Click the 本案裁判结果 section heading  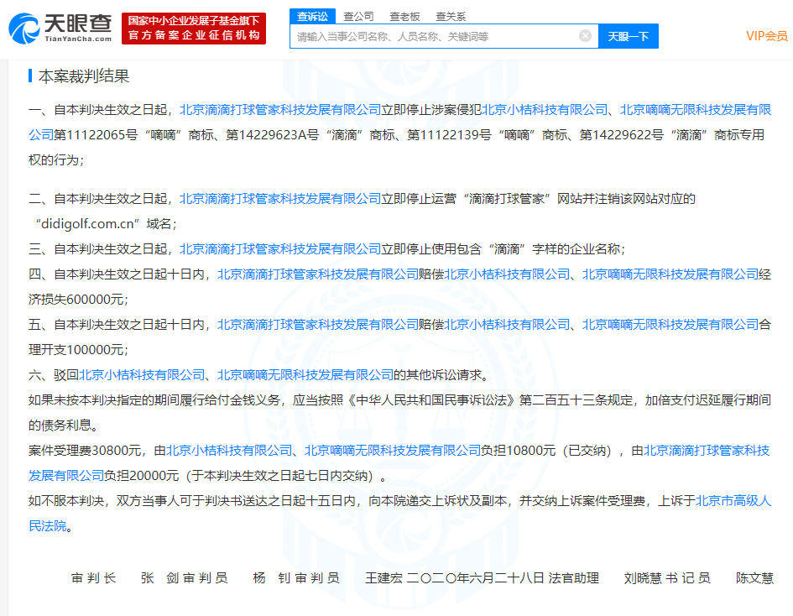tap(84, 76)
